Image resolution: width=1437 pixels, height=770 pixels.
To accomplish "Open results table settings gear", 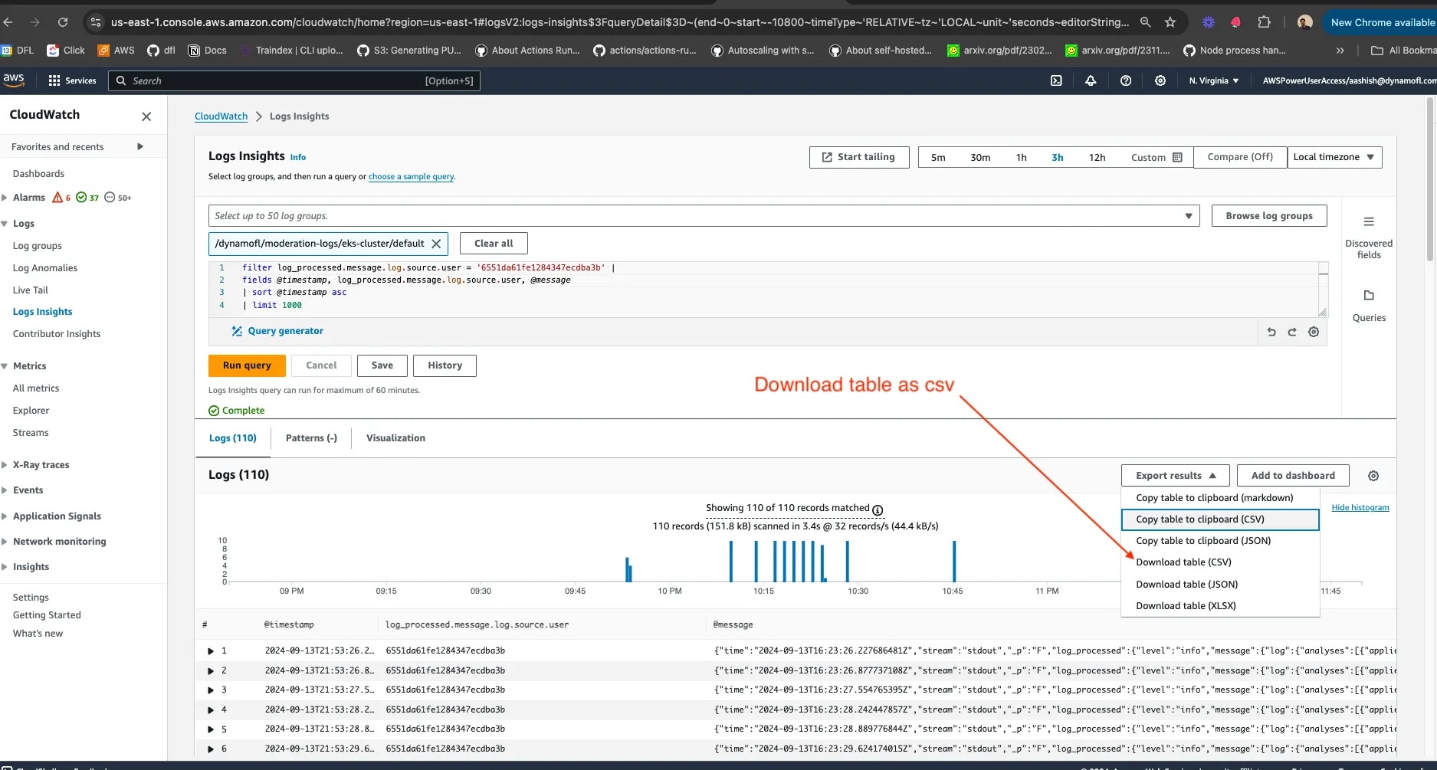I will tap(1373, 476).
